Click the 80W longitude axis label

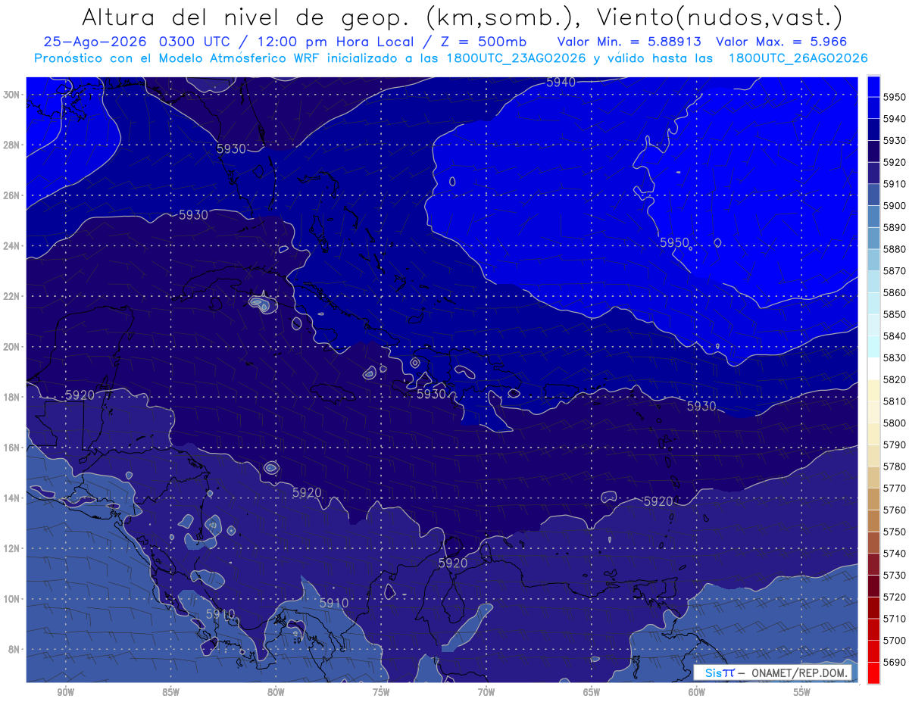276,692
